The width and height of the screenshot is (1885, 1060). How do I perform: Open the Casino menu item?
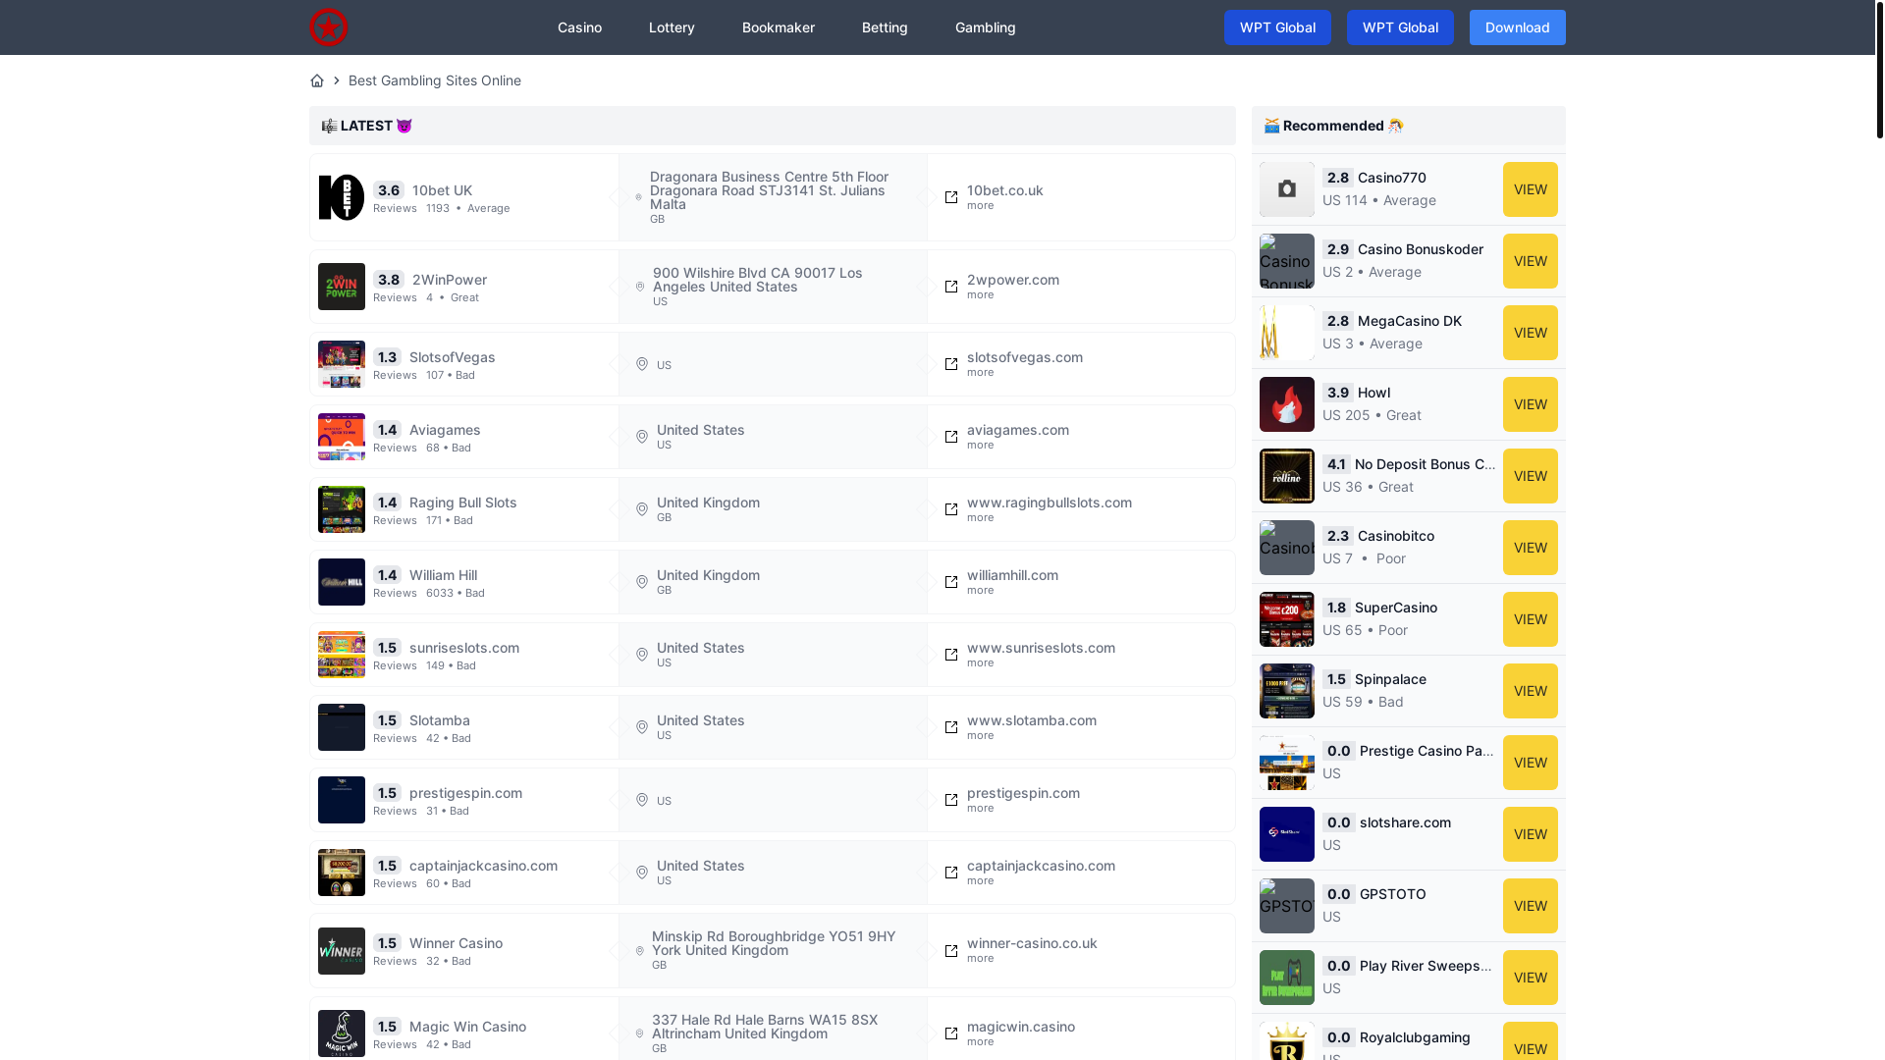(579, 27)
